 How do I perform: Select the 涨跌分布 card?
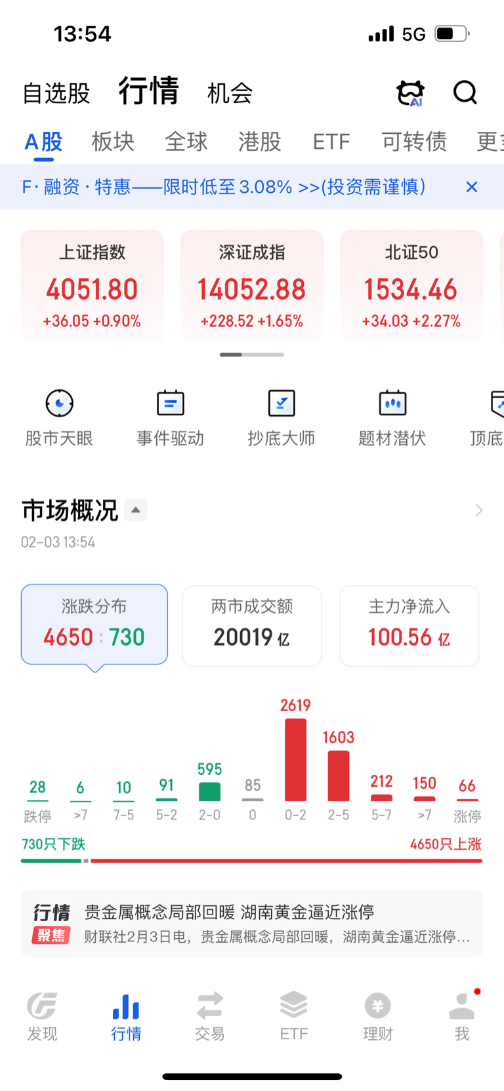point(94,625)
